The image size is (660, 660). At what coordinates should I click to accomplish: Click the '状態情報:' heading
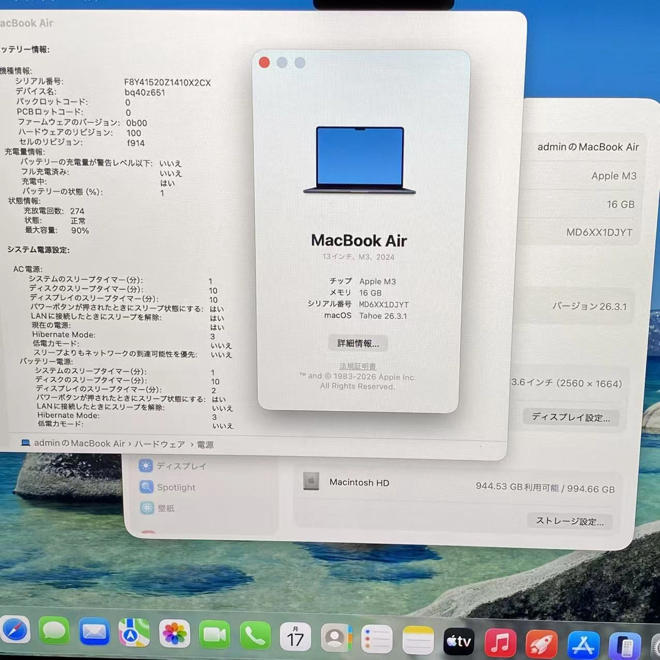[24, 201]
